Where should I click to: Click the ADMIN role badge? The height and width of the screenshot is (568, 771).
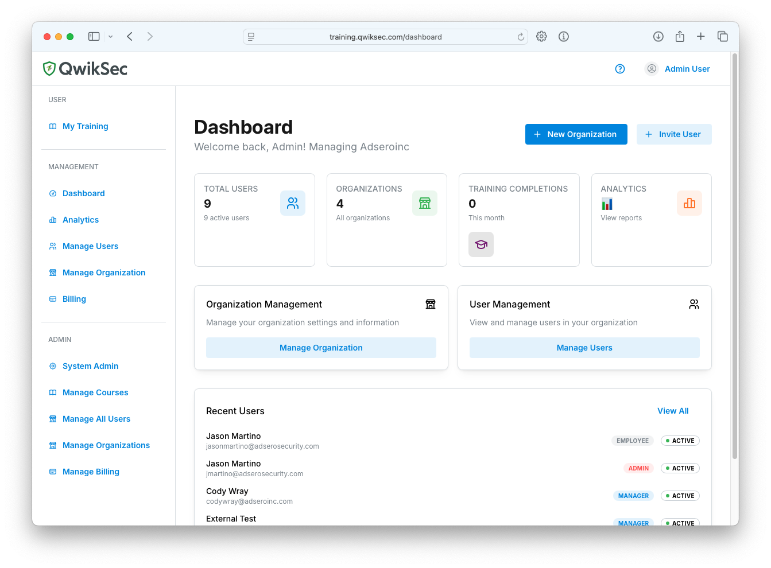638,468
